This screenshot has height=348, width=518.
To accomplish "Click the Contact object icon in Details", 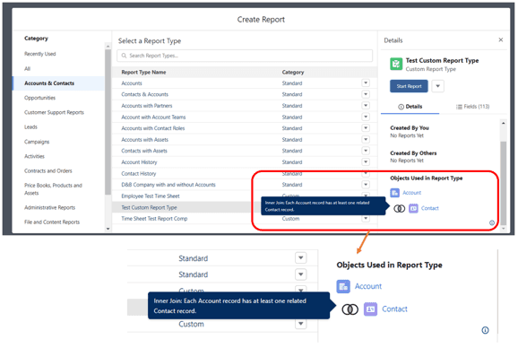I will point(413,208).
